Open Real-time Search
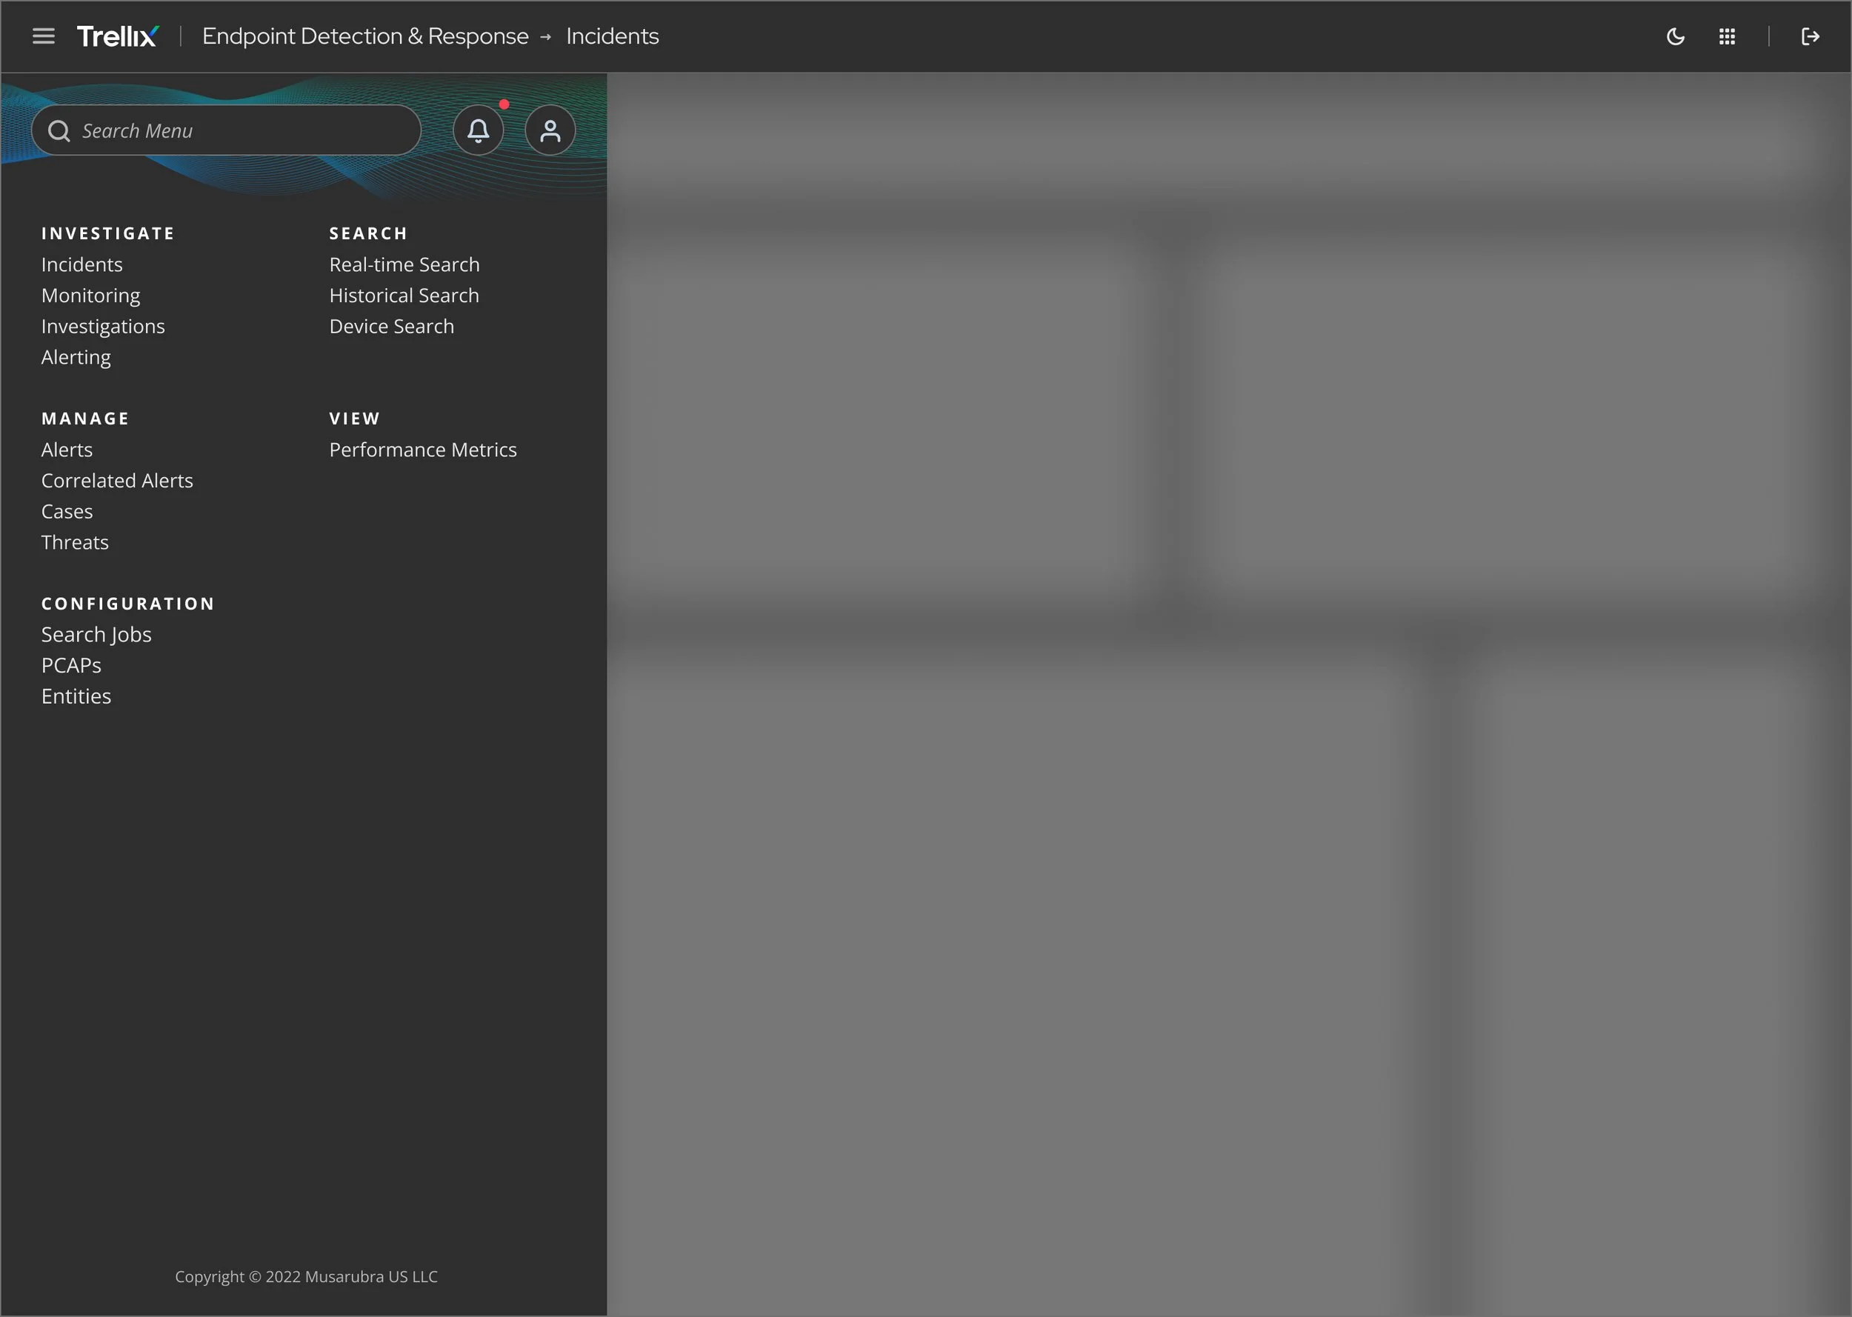The height and width of the screenshot is (1317, 1852). coord(404,264)
